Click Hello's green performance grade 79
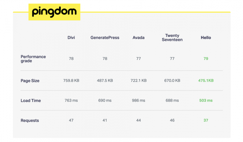243x142 pixels. point(206,59)
